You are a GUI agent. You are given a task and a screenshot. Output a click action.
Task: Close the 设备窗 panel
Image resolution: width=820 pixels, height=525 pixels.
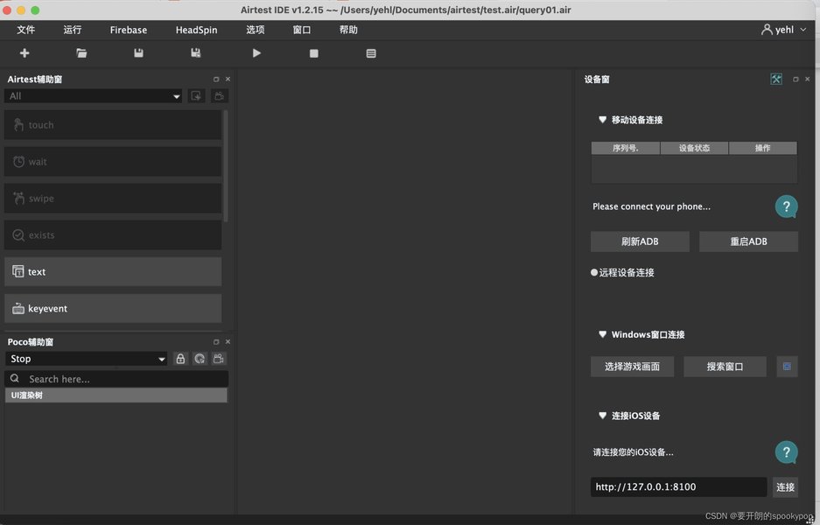pyautogui.click(x=808, y=79)
